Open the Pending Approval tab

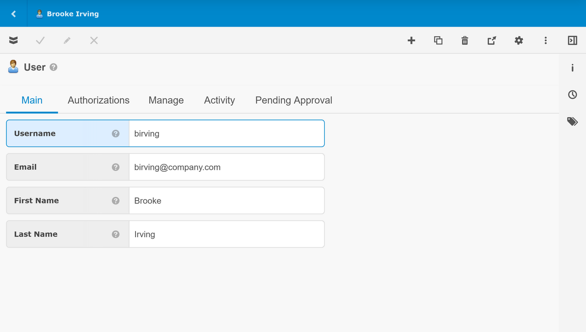click(x=293, y=100)
